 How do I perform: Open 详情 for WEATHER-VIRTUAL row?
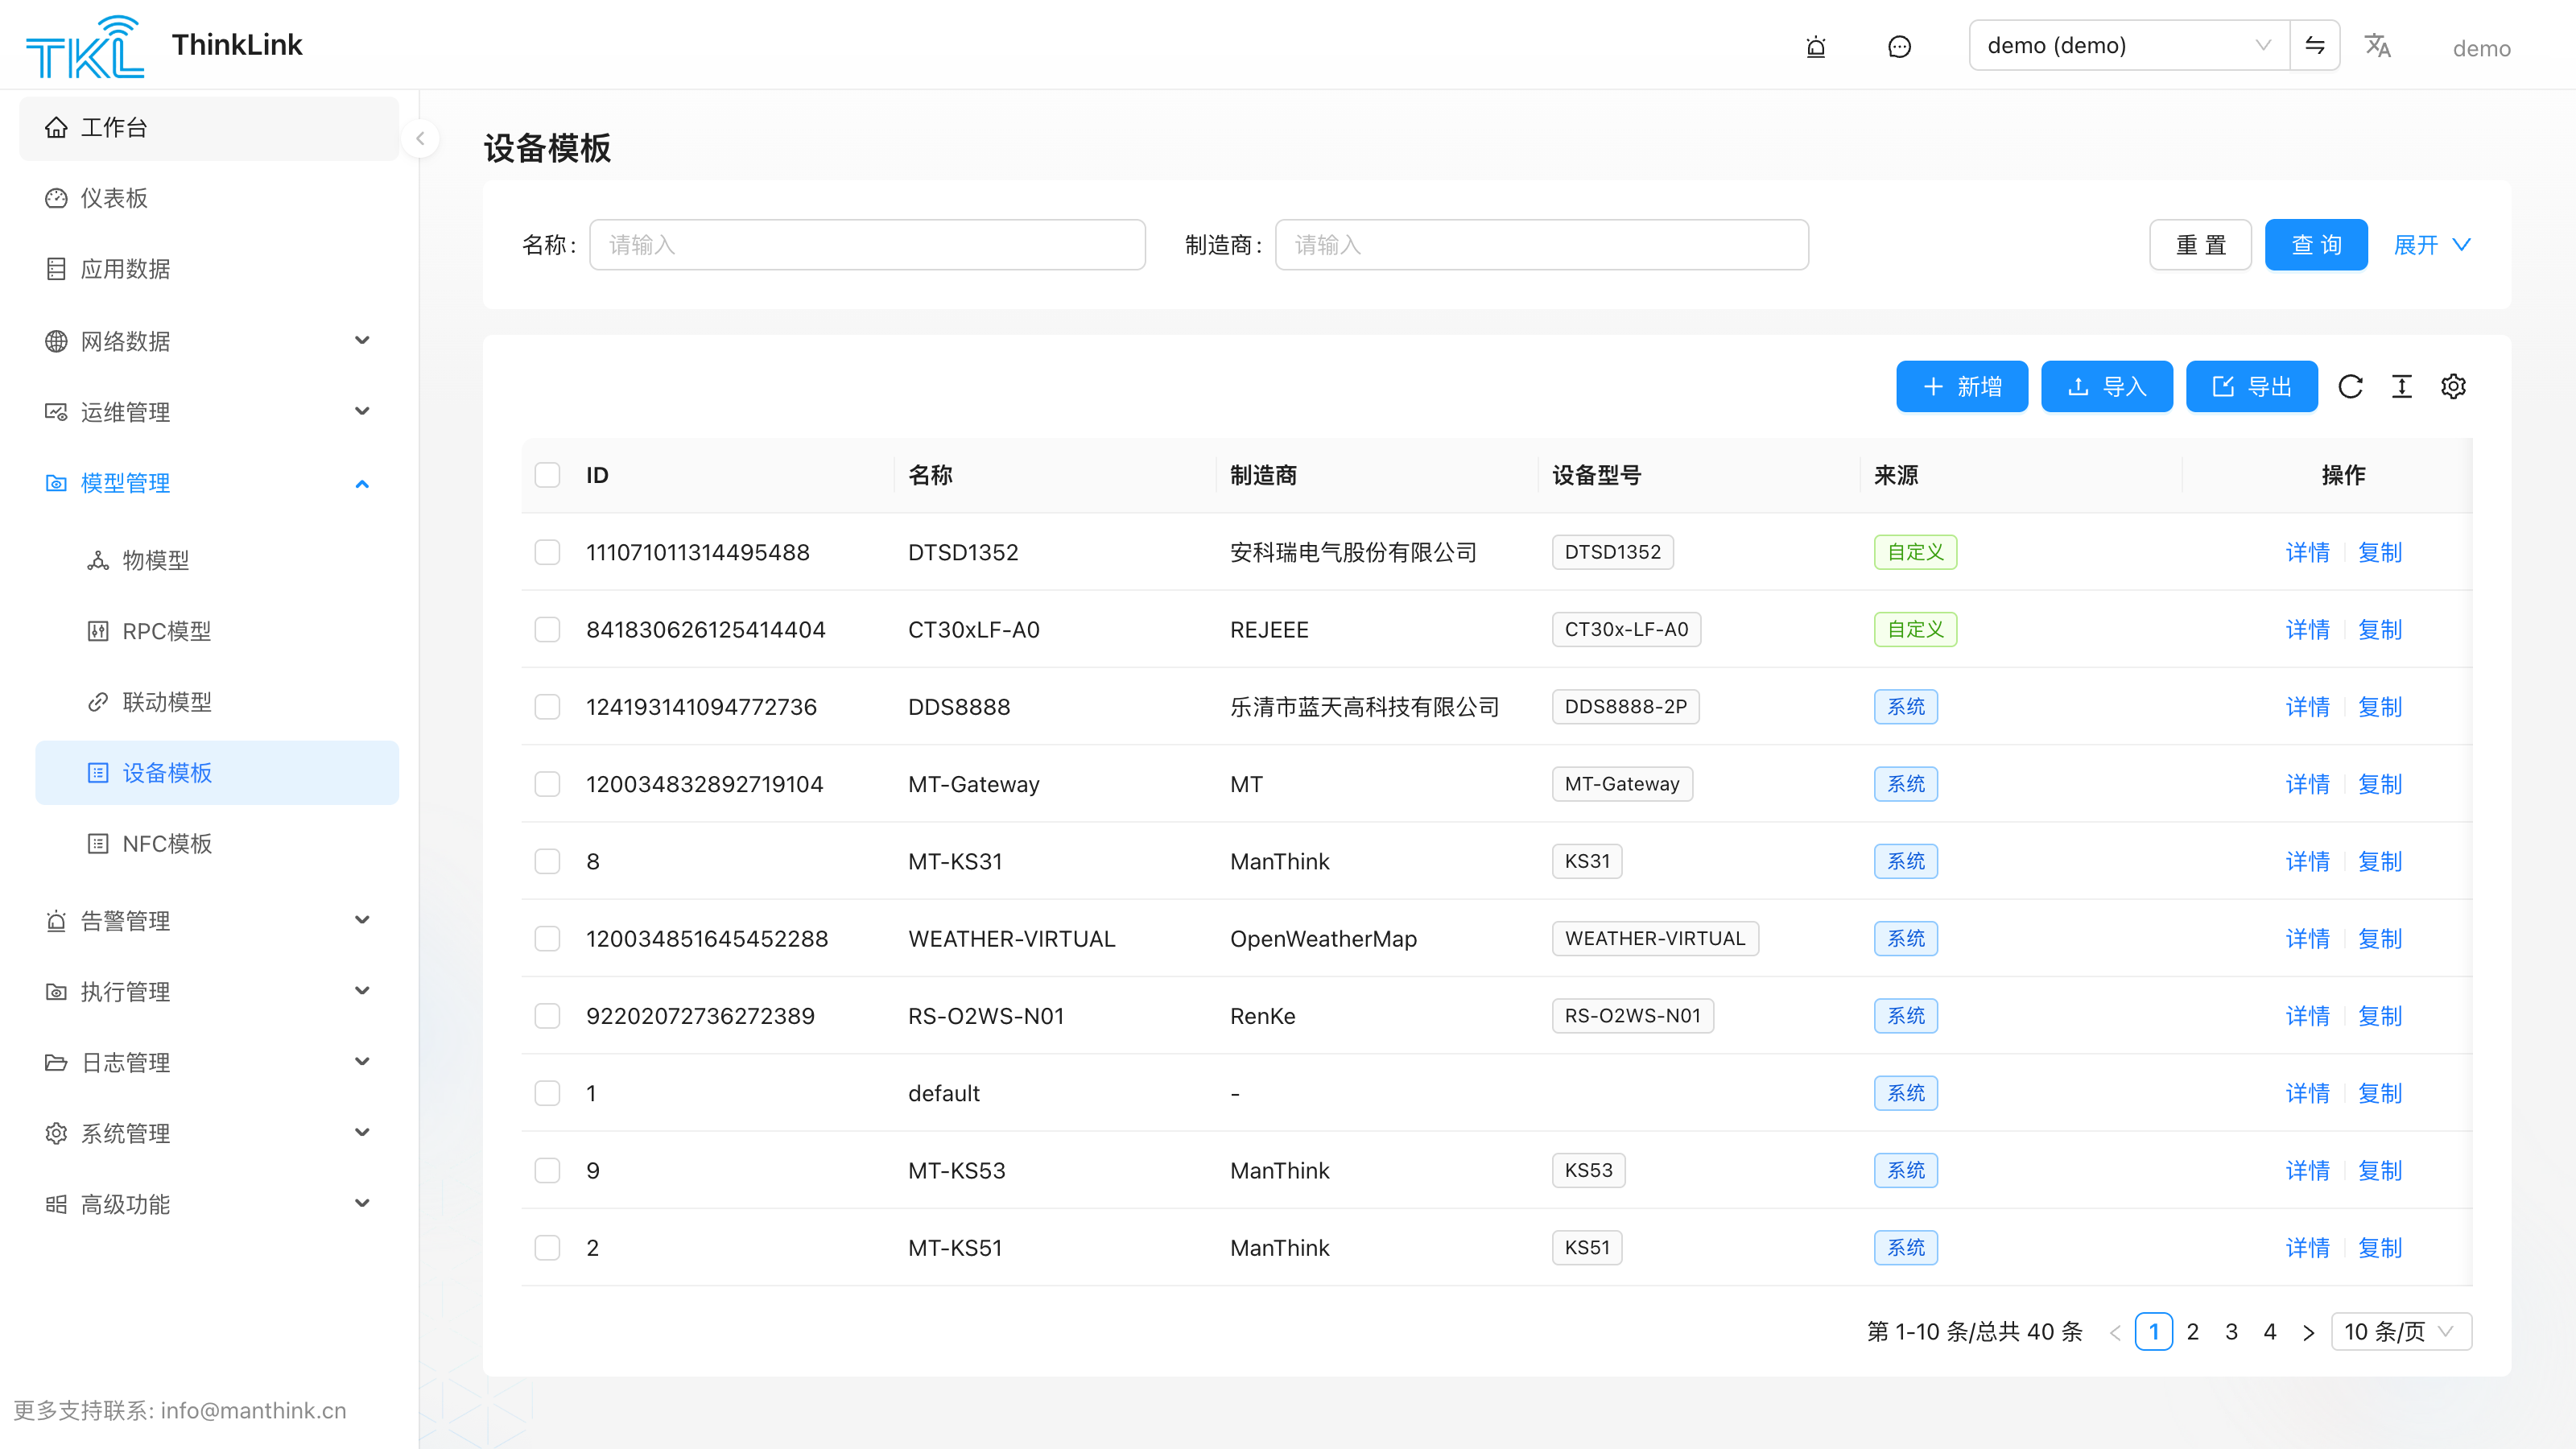(2308, 939)
